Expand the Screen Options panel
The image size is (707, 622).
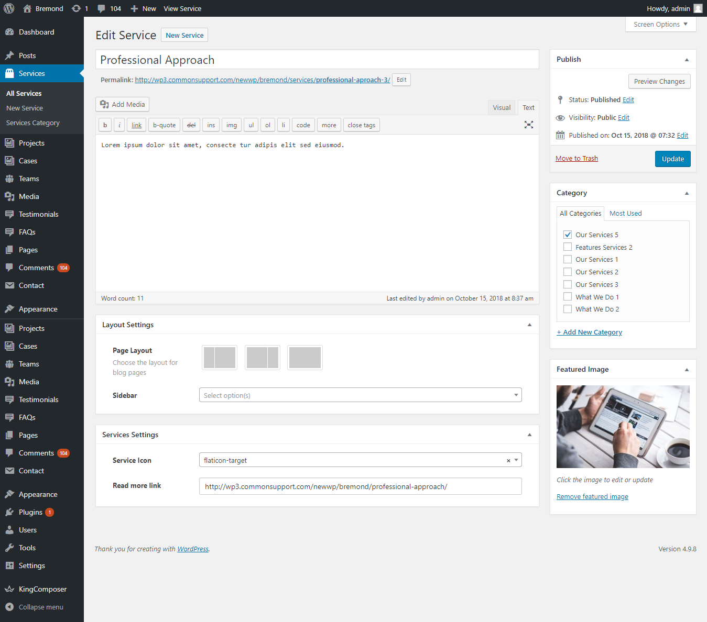click(x=660, y=25)
